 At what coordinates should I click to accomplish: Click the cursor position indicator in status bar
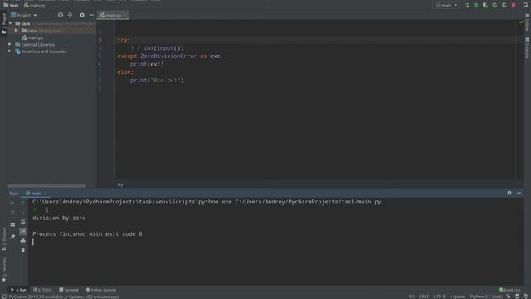tap(412, 297)
